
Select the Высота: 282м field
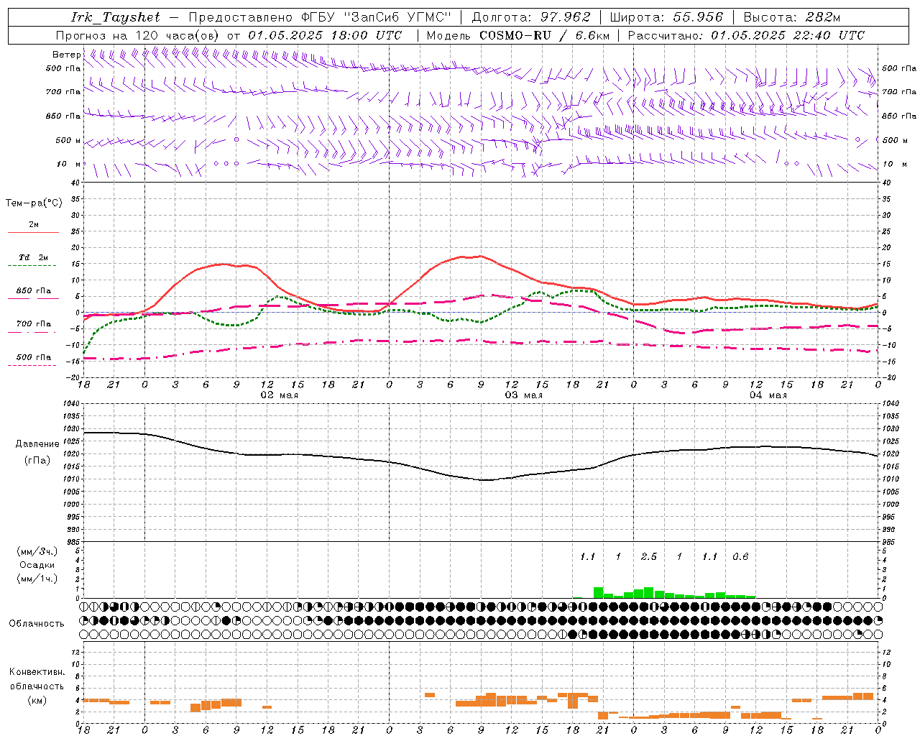[792, 17]
